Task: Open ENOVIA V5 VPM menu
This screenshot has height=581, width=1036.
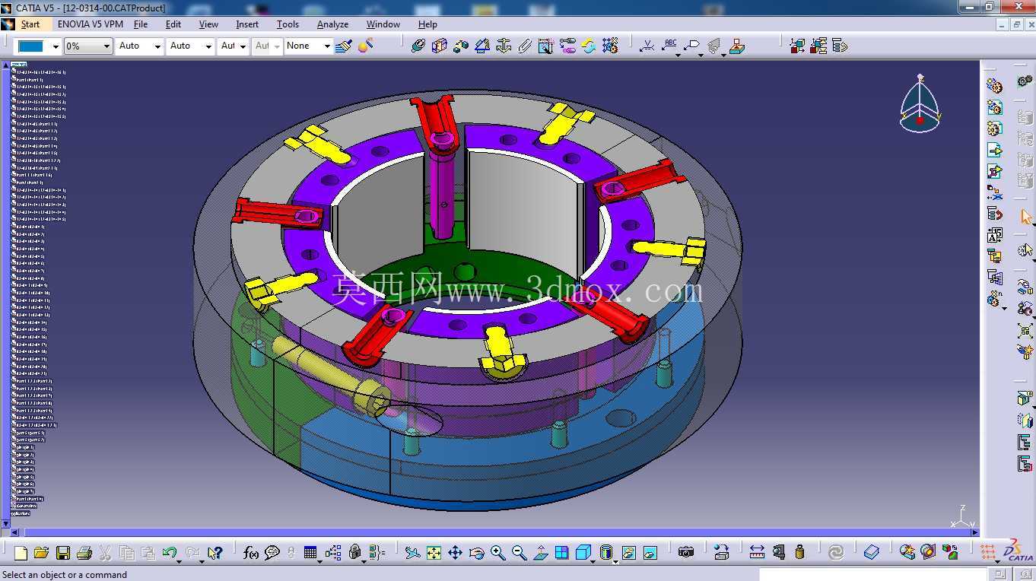Action: (90, 24)
